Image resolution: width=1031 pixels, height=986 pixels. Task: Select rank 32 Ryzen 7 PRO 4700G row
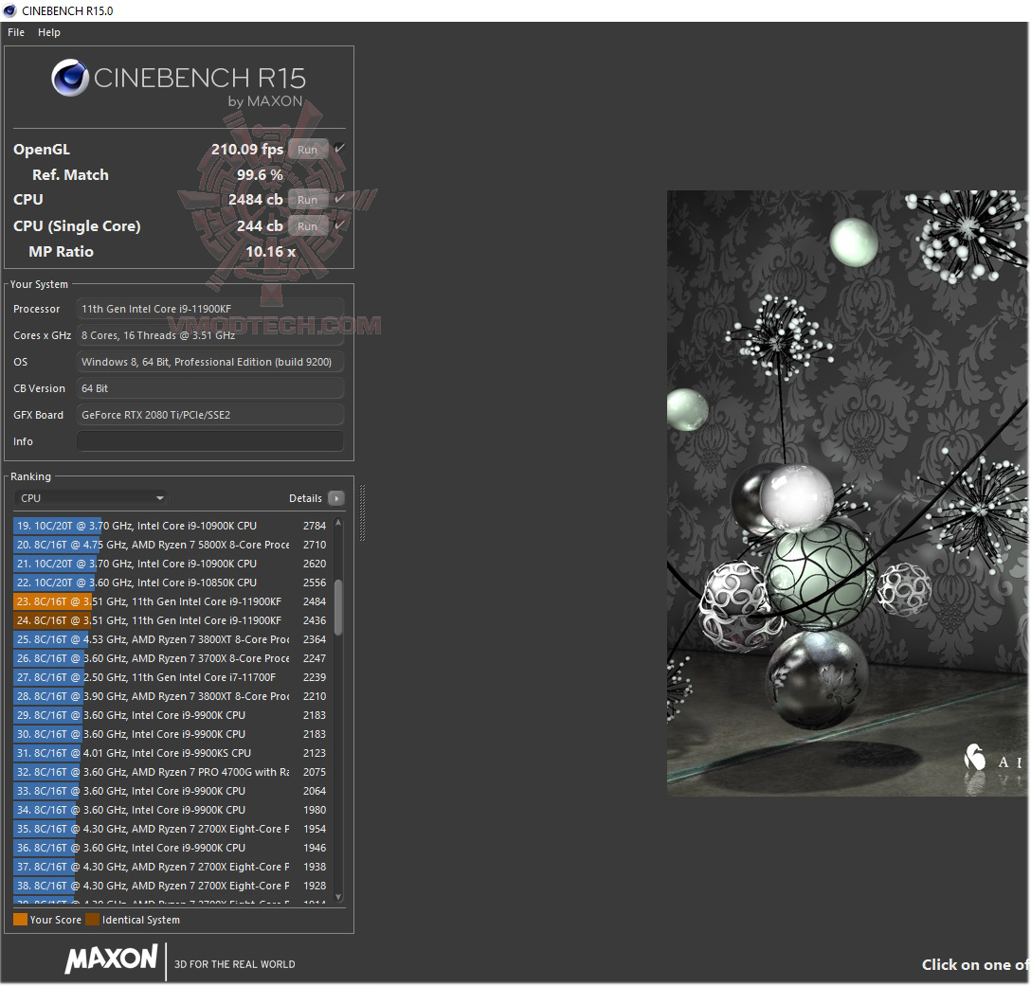click(x=172, y=772)
